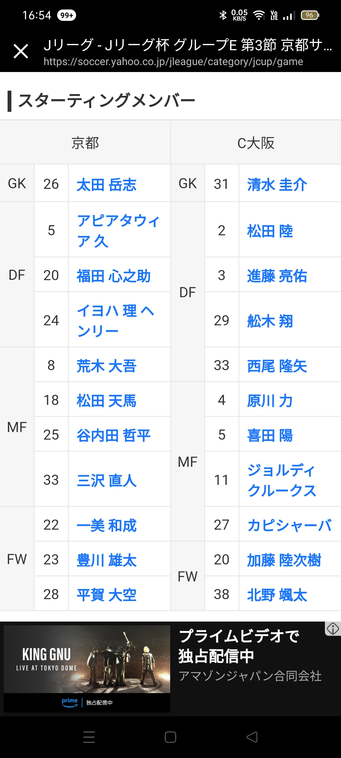View profile of 松田 天馬

coord(107,401)
